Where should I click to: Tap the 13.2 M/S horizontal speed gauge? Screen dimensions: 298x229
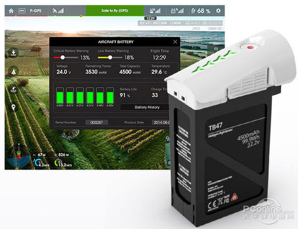[x=63, y=163]
